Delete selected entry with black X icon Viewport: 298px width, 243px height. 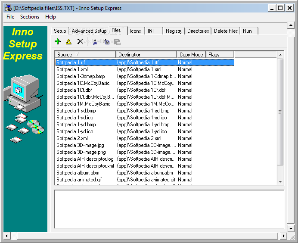tap(80, 41)
